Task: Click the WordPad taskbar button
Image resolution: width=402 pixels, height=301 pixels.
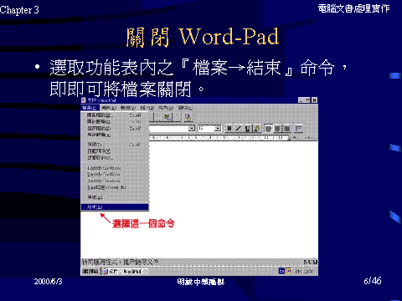Action: [x=125, y=271]
